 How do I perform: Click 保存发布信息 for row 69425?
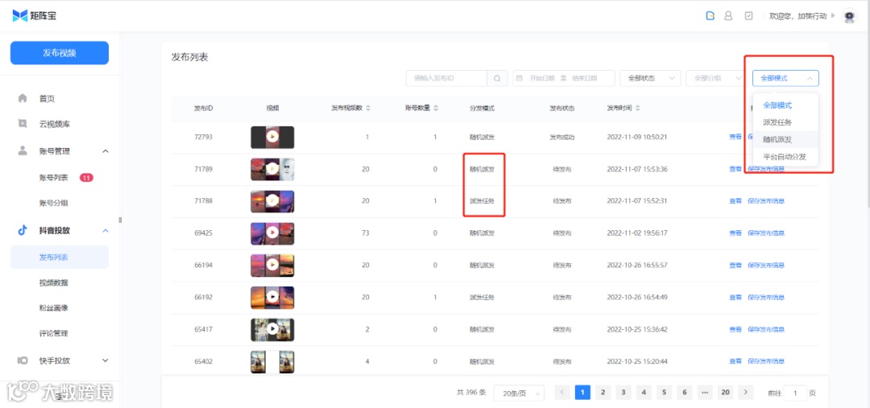click(x=766, y=233)
